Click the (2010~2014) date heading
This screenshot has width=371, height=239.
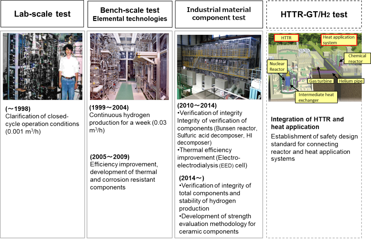coord(197,105)
